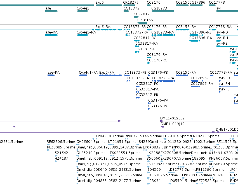The width and height of the screenshot is (238, 185).
Task: Select the CG13373 gene
Action: (x=126, y=11)
